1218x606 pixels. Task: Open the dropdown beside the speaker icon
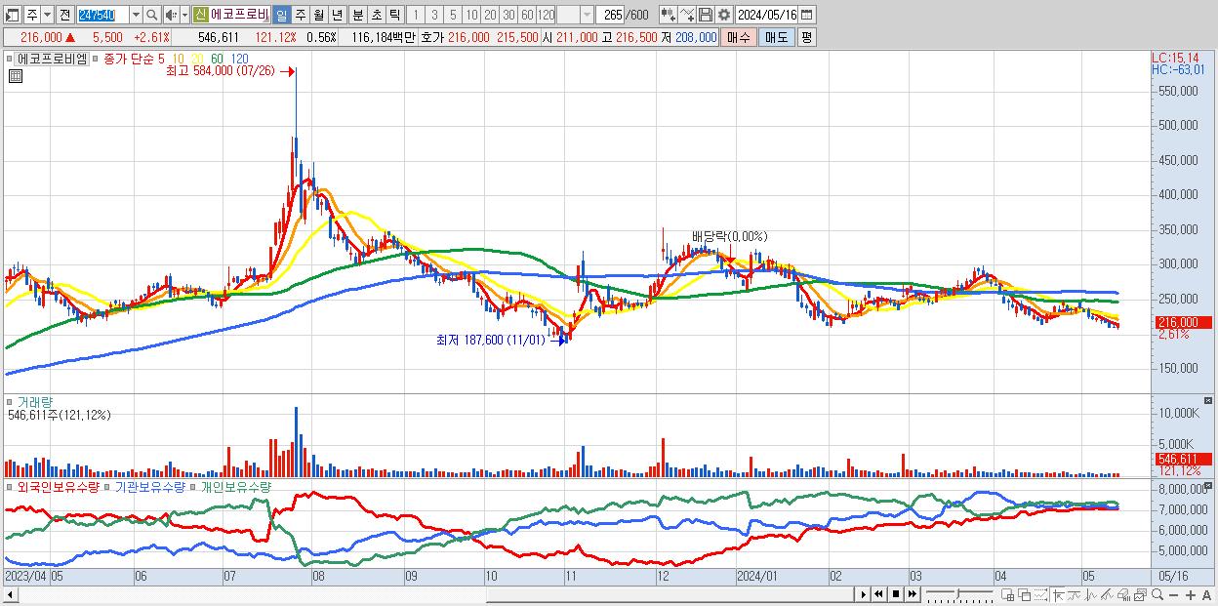click(x=183, y=15)
